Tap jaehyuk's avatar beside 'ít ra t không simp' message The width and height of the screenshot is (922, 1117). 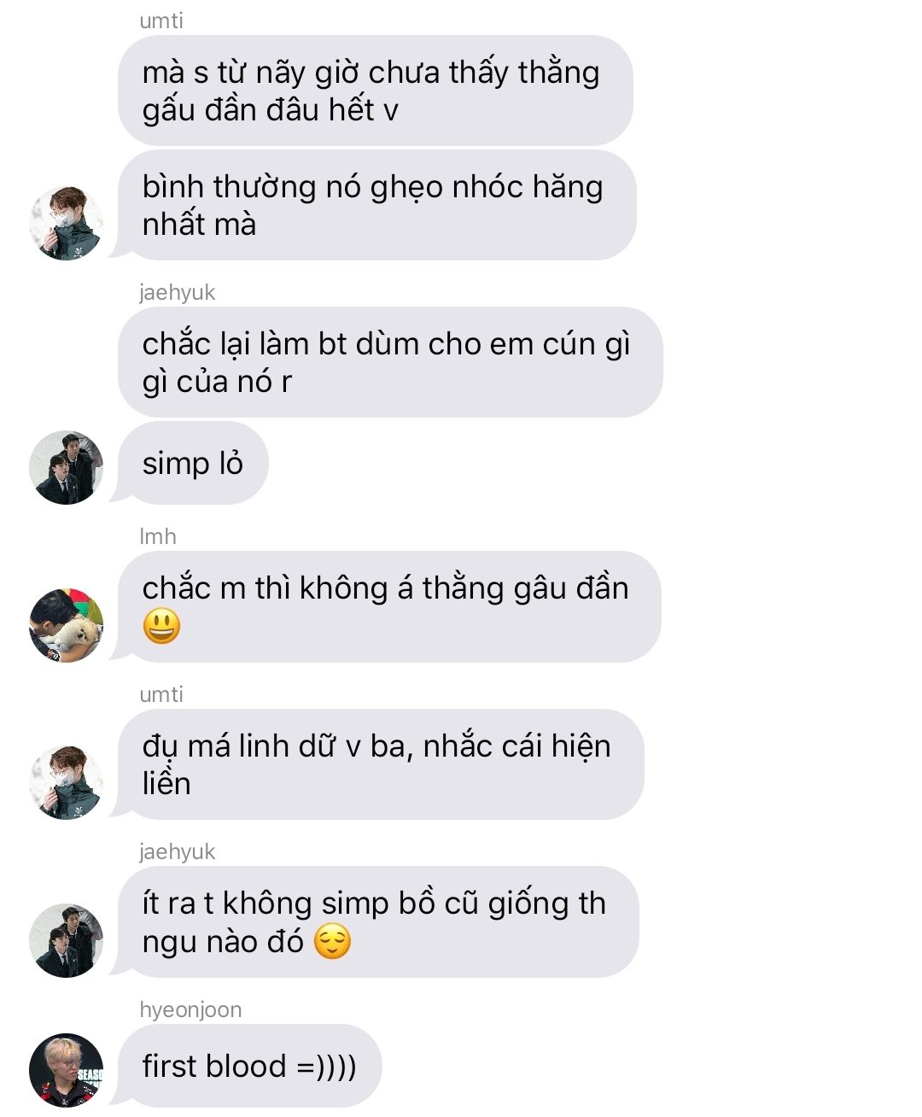[x=66, y=940]
